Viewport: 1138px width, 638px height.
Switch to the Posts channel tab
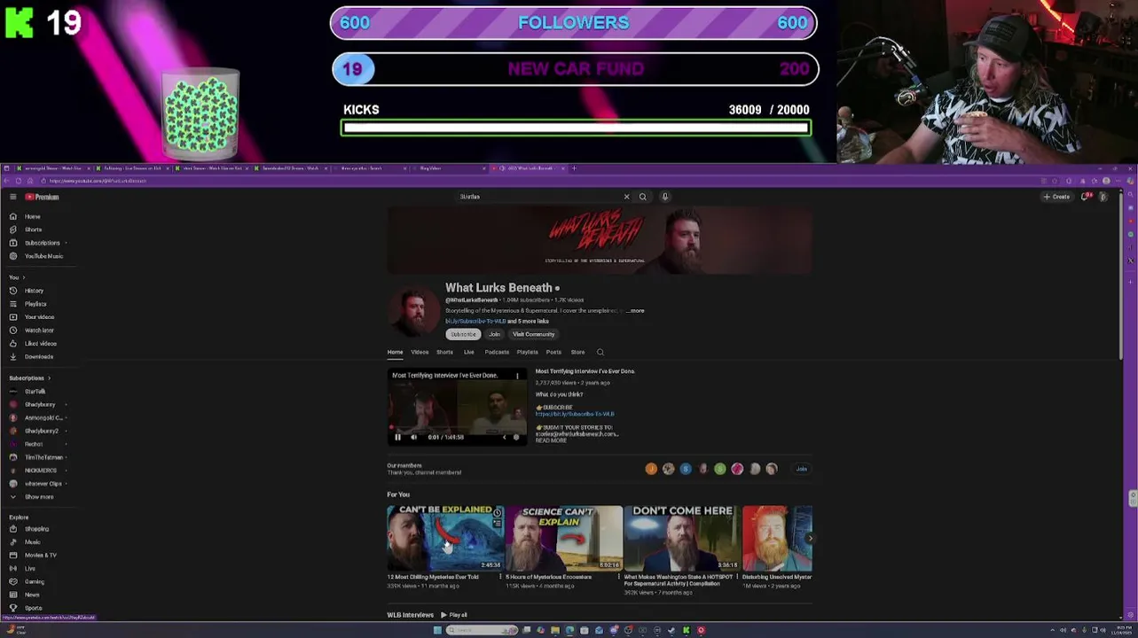[553, 352]
